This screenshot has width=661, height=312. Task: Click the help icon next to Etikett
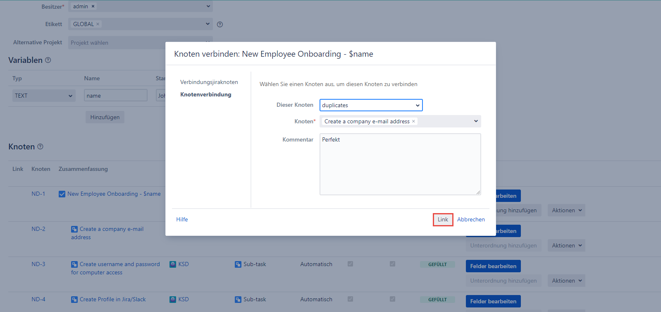tap(220, 24)
